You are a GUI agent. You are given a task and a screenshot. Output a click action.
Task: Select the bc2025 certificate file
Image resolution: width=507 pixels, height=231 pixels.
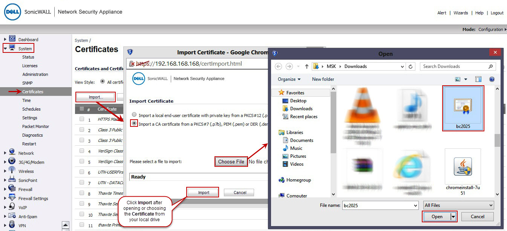[x=463, y=108]
